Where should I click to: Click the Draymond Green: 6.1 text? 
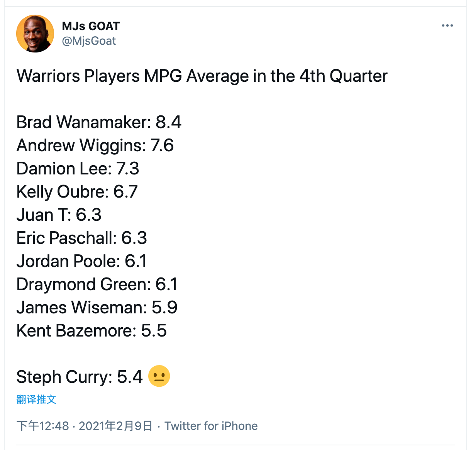pyautogui.click(x=97, y=284)
